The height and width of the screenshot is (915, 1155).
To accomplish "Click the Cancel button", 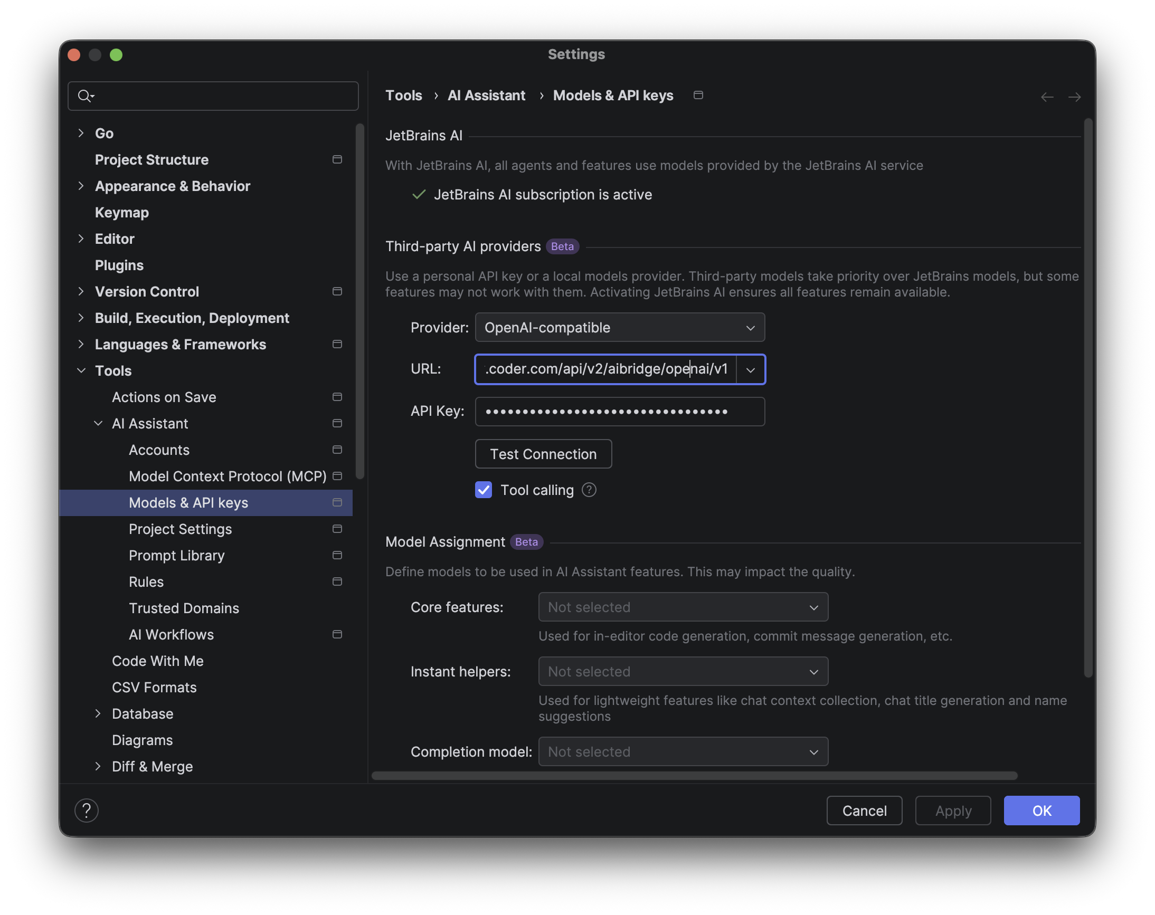I will 864,811.
